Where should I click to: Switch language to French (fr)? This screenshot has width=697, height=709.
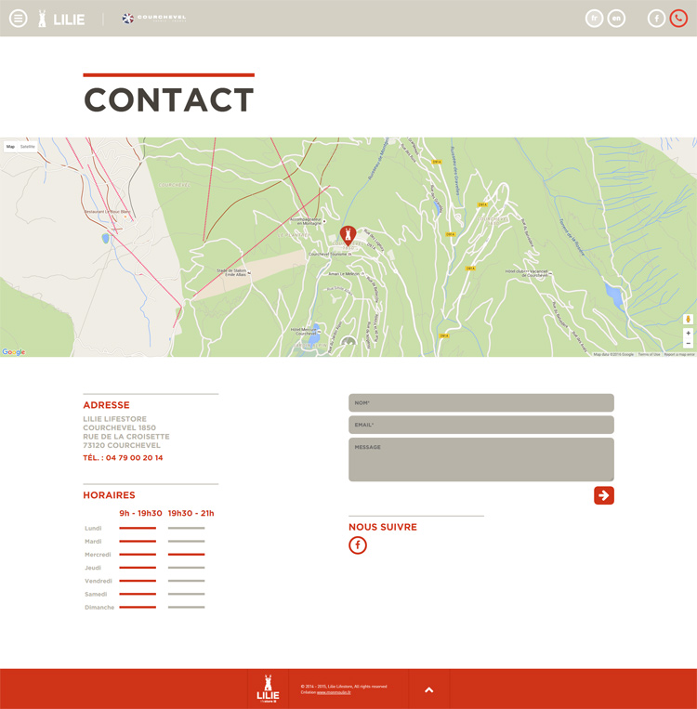point(595,19)
